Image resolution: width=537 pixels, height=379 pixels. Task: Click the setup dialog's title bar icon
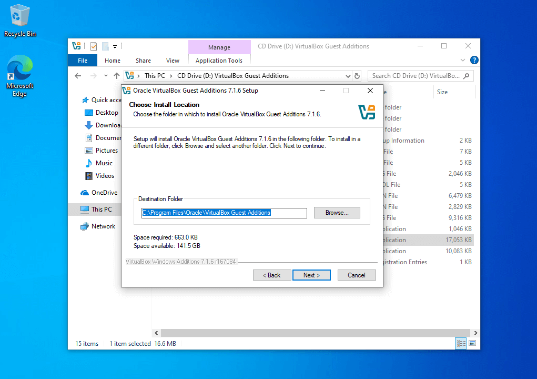(x=126, y=91)
